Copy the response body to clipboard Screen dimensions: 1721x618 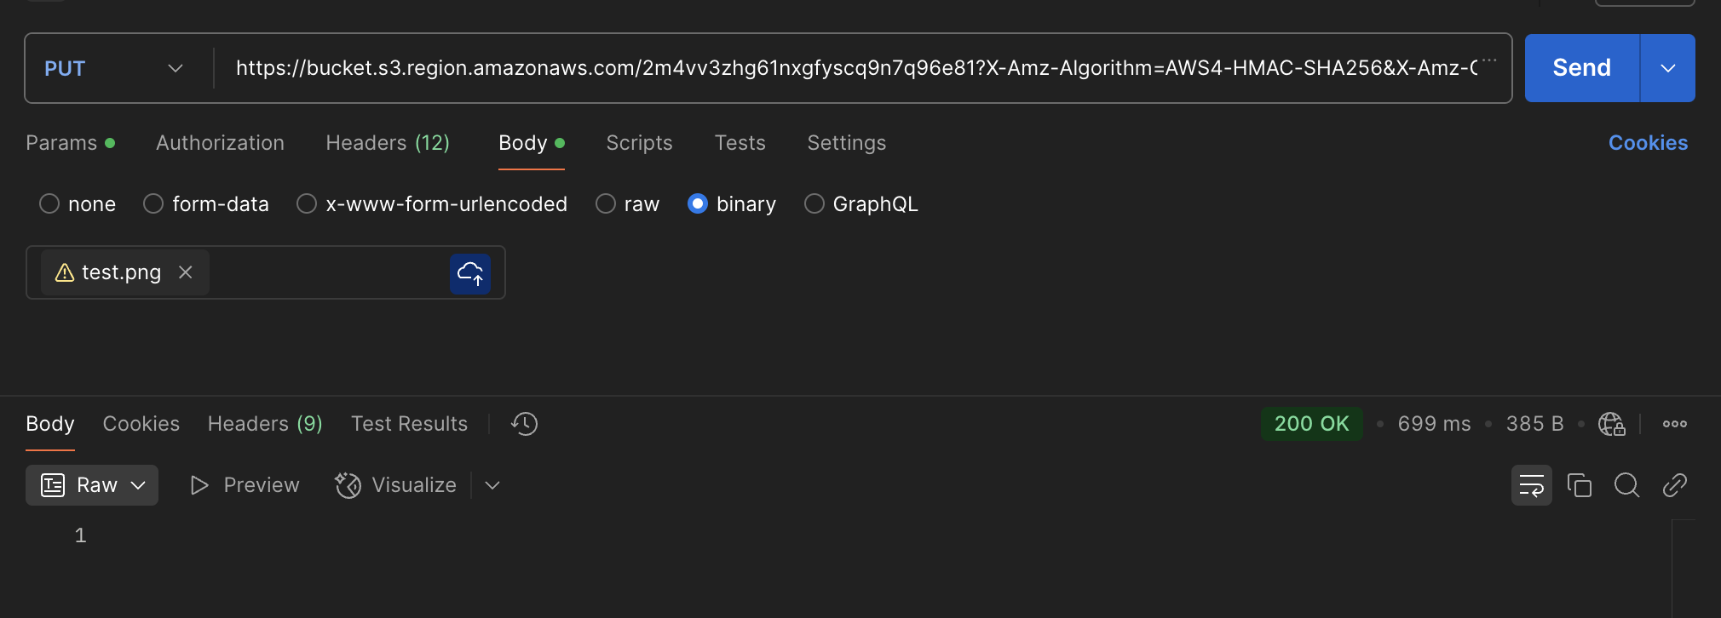point(1580,485)
